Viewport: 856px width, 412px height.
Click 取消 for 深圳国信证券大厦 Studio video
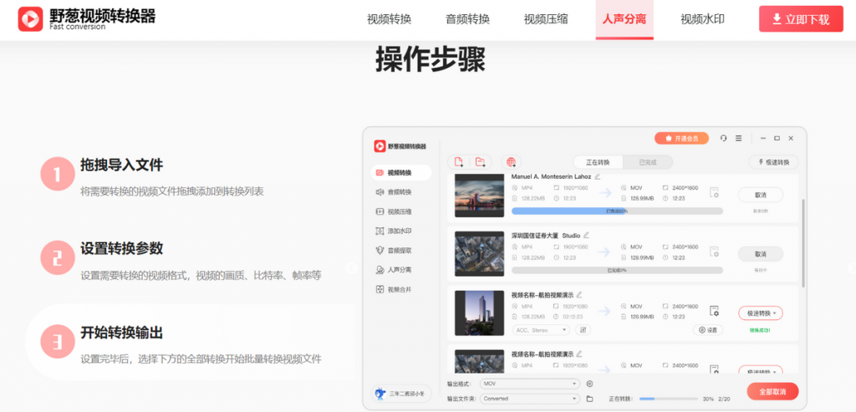(x=761, y=254)
